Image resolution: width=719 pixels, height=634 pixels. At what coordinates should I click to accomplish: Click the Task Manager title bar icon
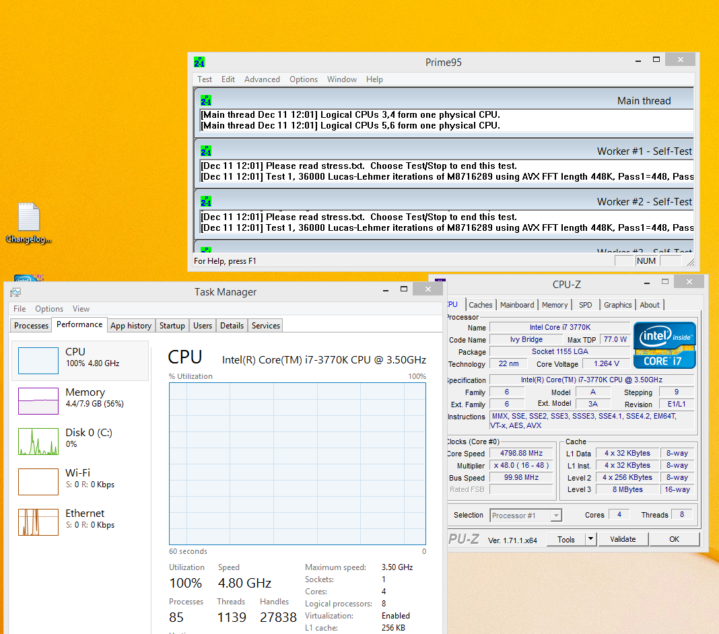15,292
